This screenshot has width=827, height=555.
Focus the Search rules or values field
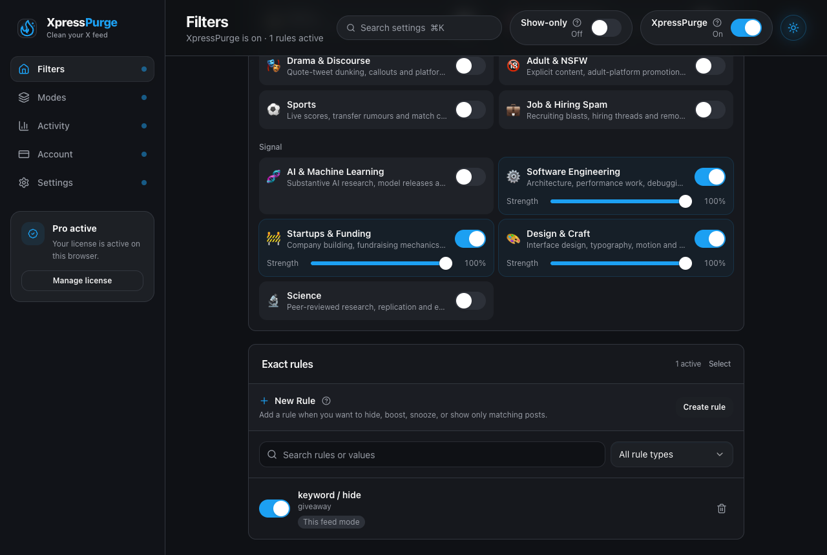point(432,454)
